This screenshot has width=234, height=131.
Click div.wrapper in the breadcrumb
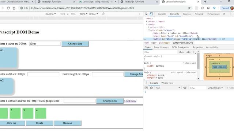165,43
